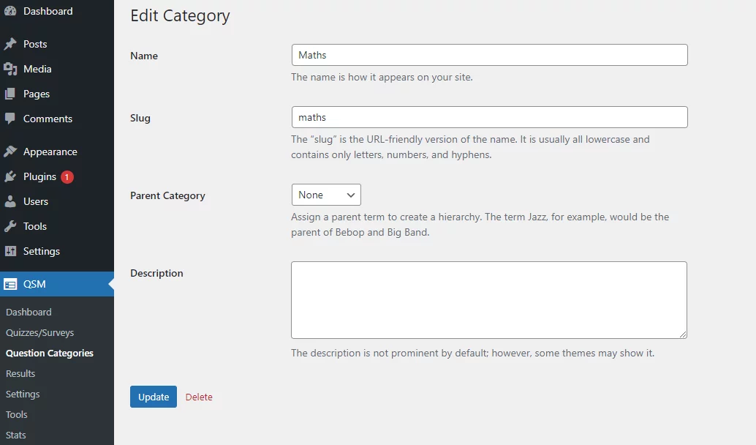Click the Description field label
This screenshot has height=445, width=756.
(156, 273)
